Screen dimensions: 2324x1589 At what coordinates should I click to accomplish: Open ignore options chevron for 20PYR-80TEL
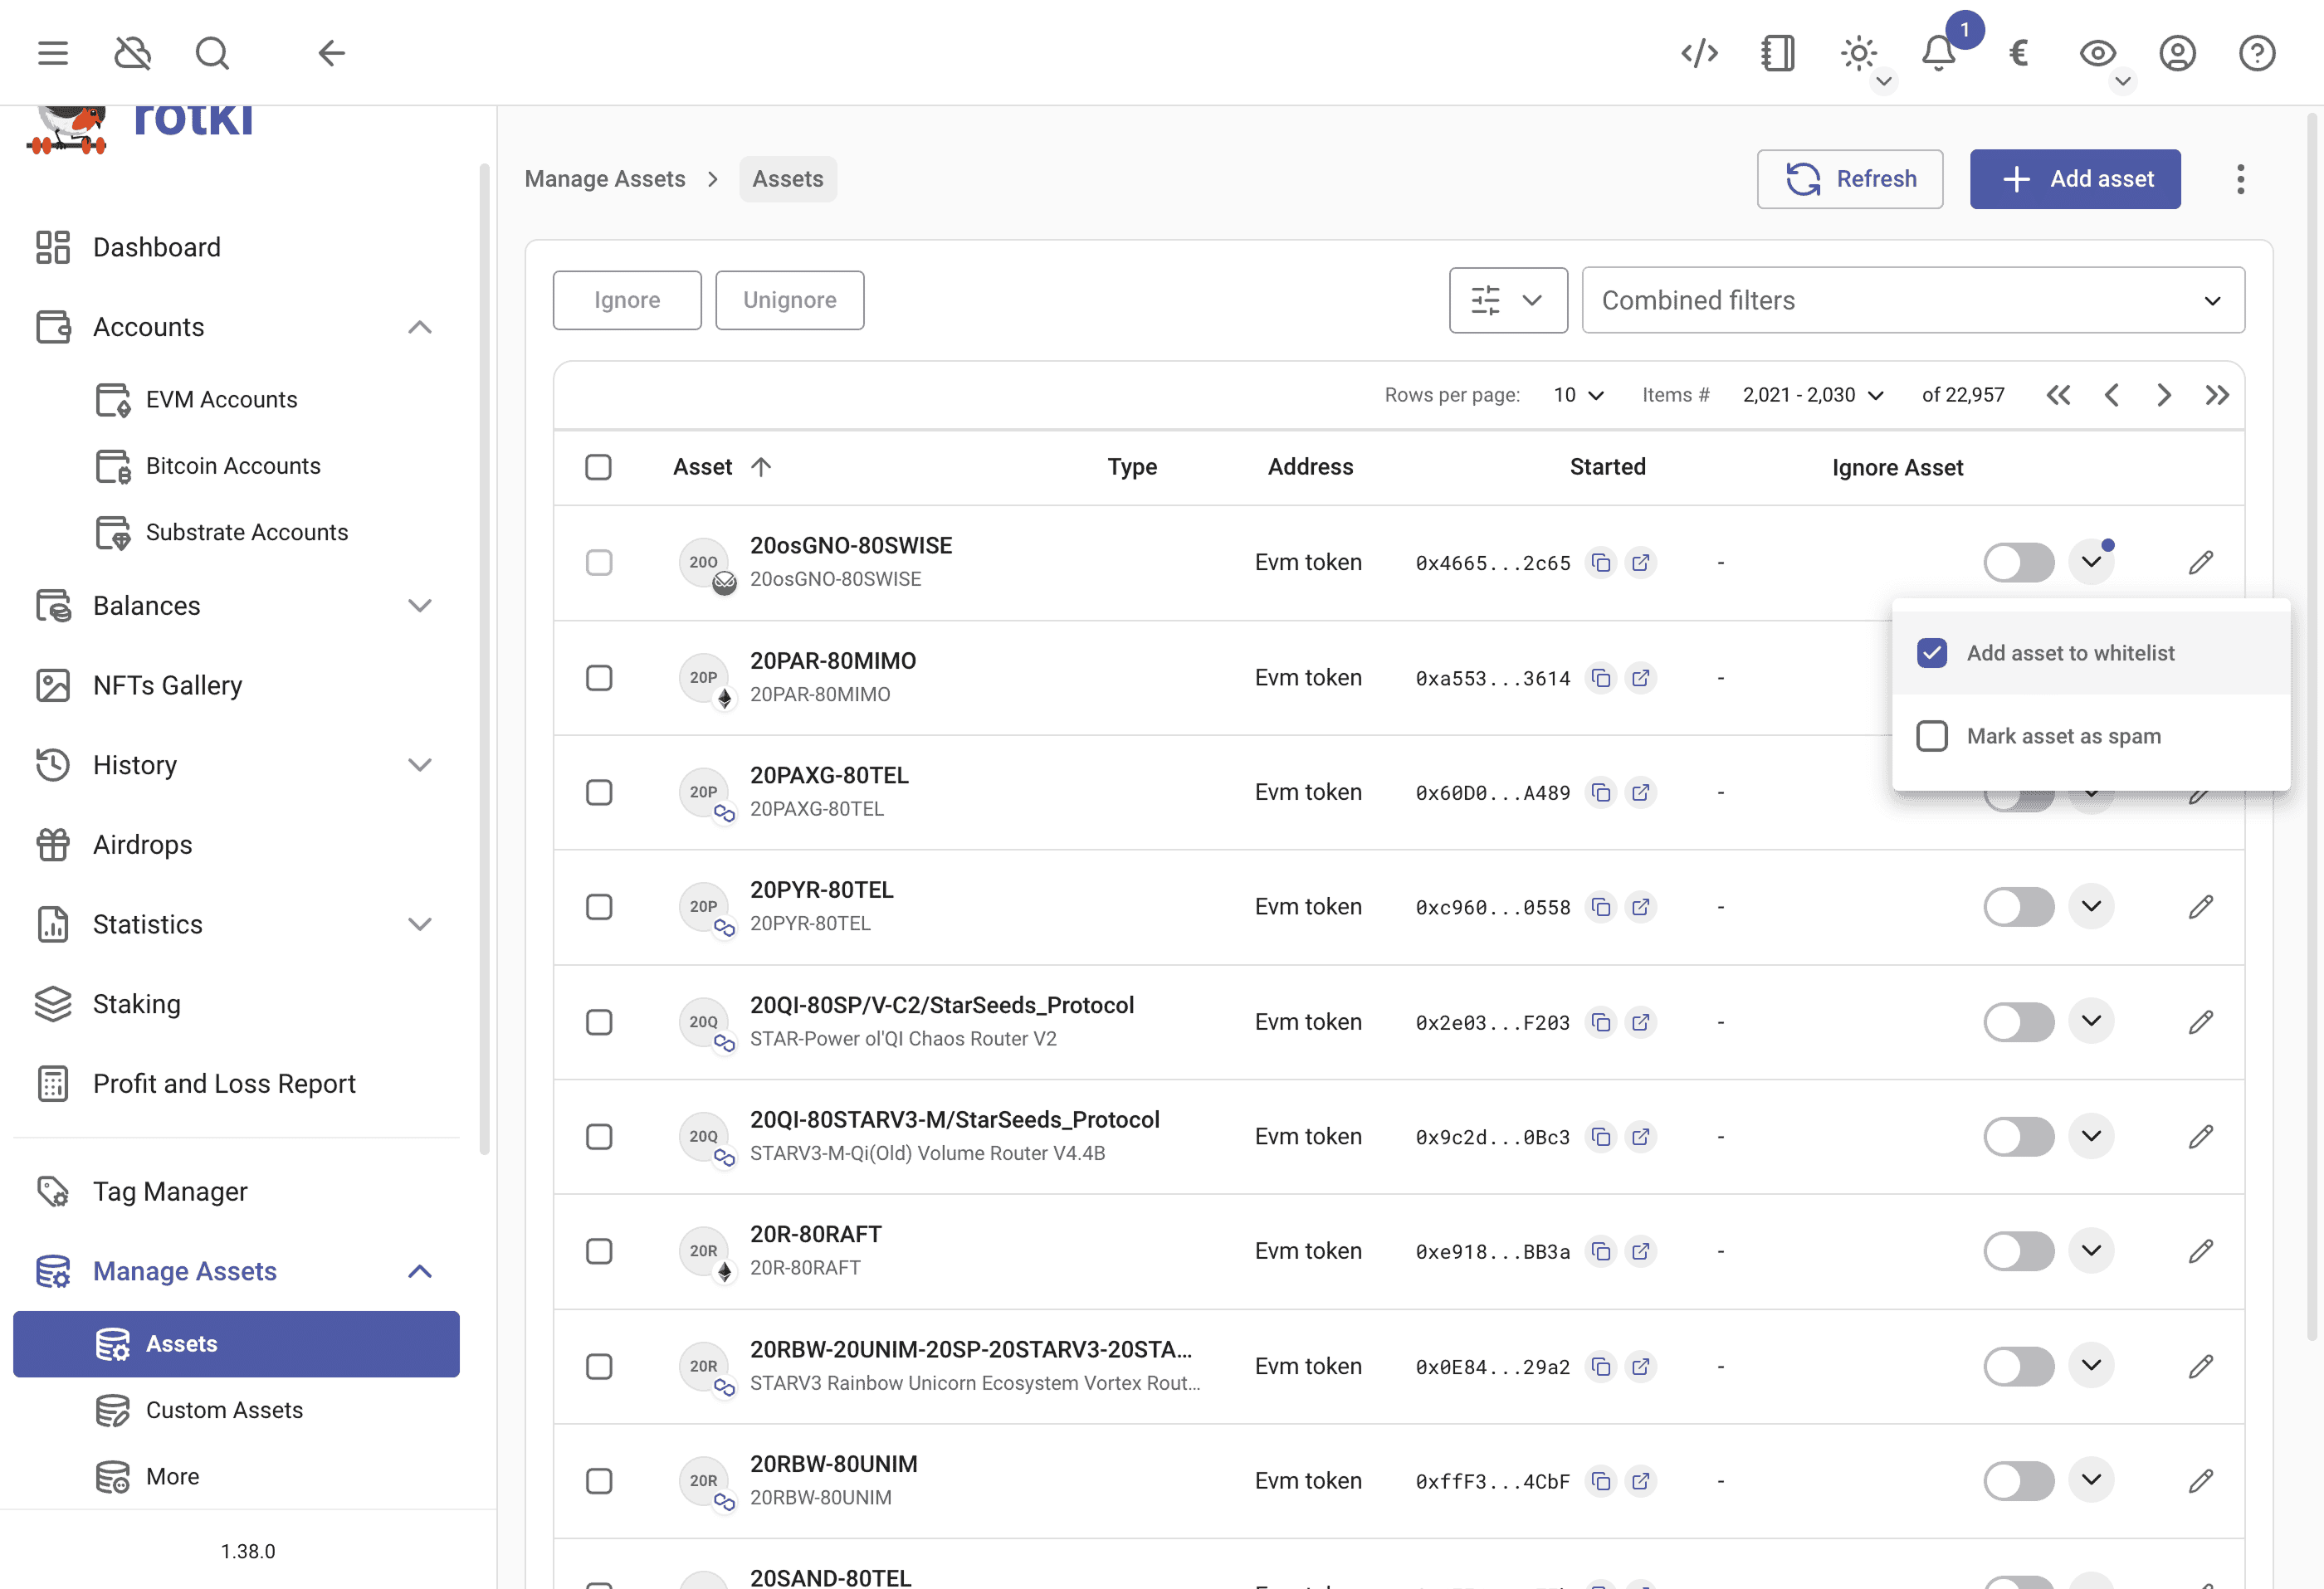pos(2091,907)
